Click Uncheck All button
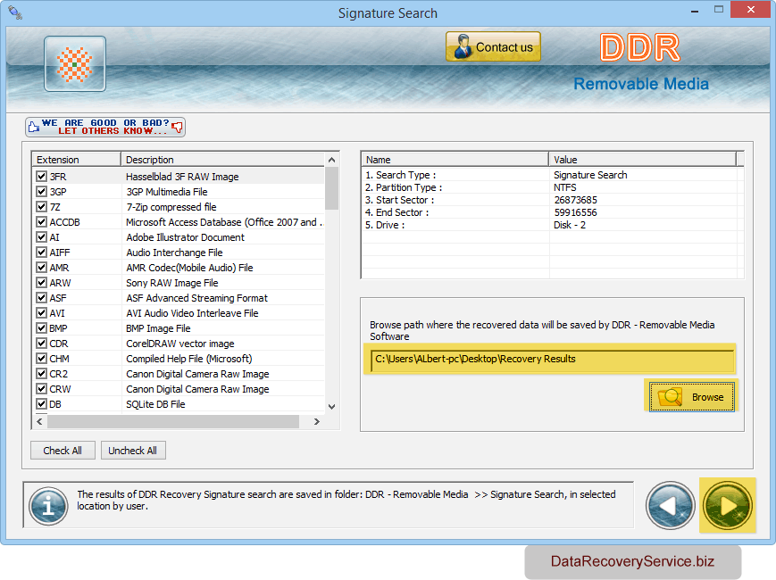Image resolution: width=776 pixels, height=580 pixels. [133, 451]
